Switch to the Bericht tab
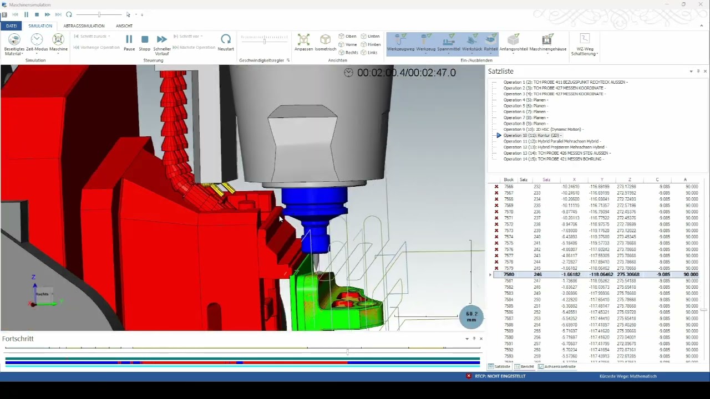Screen dimensions: 710x399 [524, 367]
